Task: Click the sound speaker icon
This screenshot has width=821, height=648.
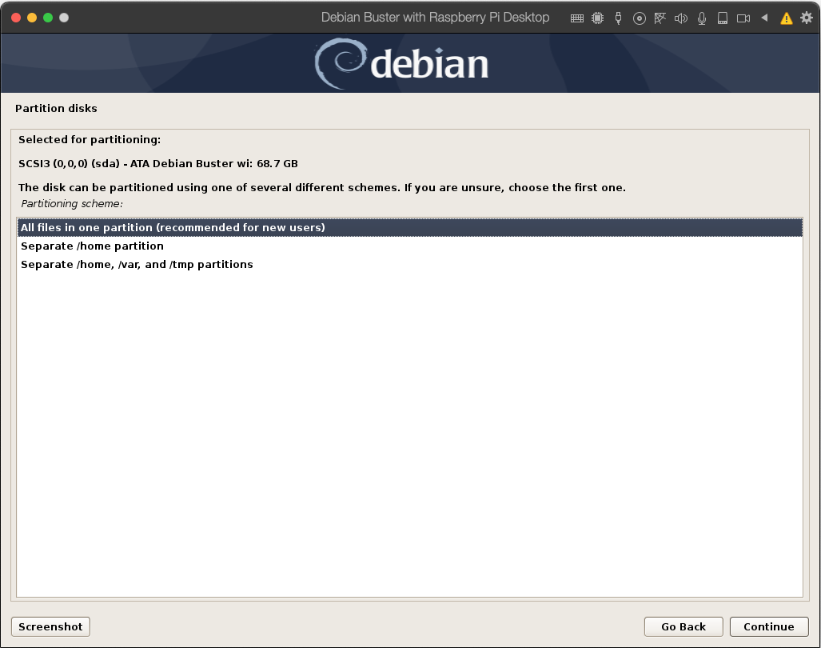Action: click(680, 18)
